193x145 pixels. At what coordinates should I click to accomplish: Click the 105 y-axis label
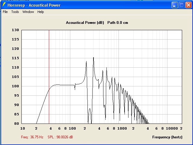(x=15, y=77)
